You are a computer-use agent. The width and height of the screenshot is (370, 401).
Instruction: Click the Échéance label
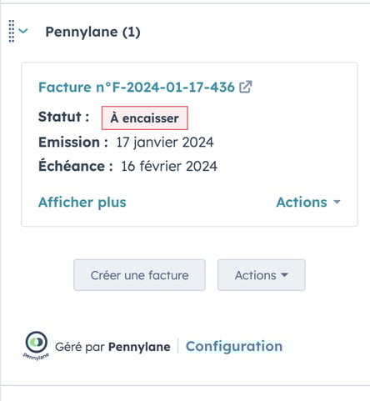coord(76,166)
